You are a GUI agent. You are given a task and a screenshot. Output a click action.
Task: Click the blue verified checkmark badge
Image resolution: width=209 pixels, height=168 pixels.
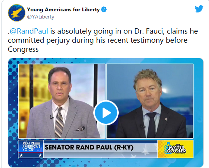point(104,9)
